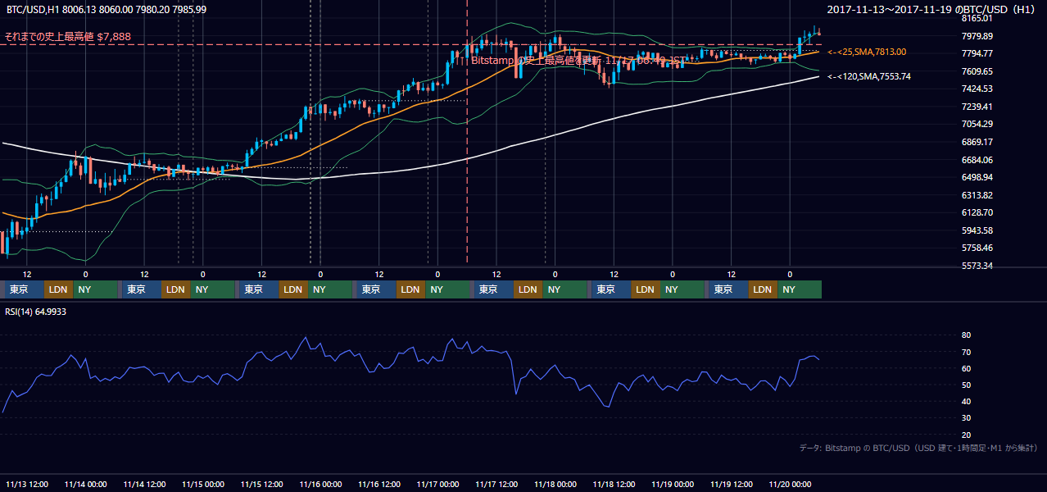Click the 11/19 00:00 time axis label
This screenshot has width=1047, height=492.
[x=673, y=484]
